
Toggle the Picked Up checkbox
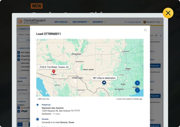pyautogui.click(x=19, y=60)
